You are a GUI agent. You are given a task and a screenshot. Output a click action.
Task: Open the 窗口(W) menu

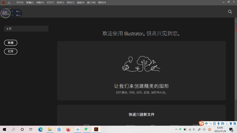click(91, 3)
